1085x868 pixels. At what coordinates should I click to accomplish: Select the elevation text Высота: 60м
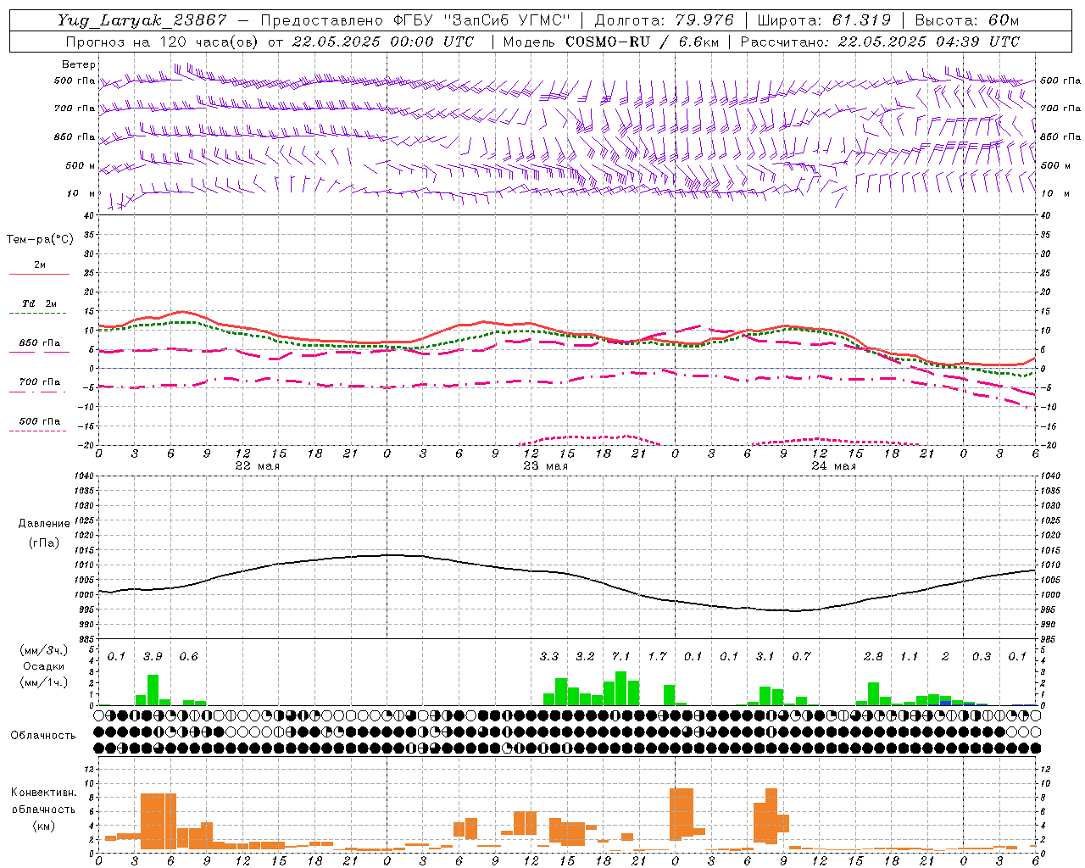(967, 20)
